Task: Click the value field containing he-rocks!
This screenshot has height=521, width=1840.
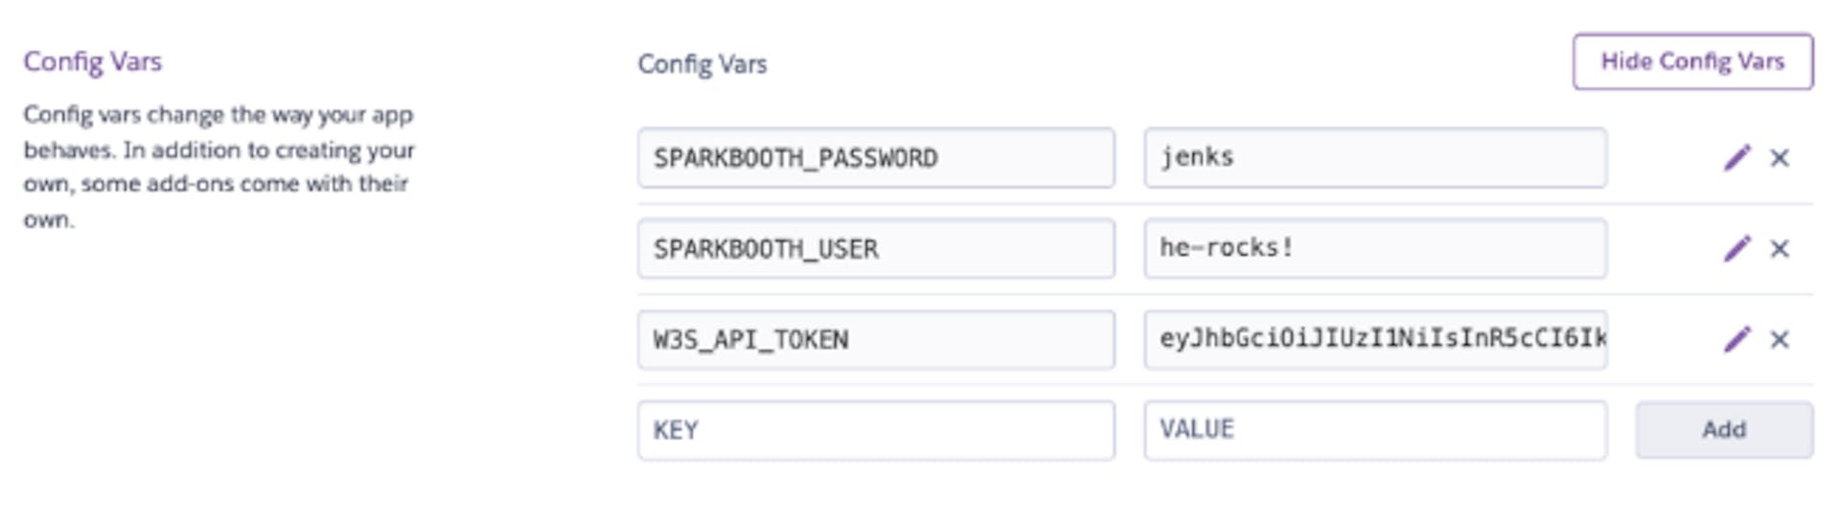Action: 1375,248
